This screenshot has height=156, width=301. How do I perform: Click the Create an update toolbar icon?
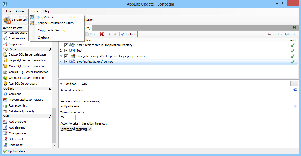(7, 20)
